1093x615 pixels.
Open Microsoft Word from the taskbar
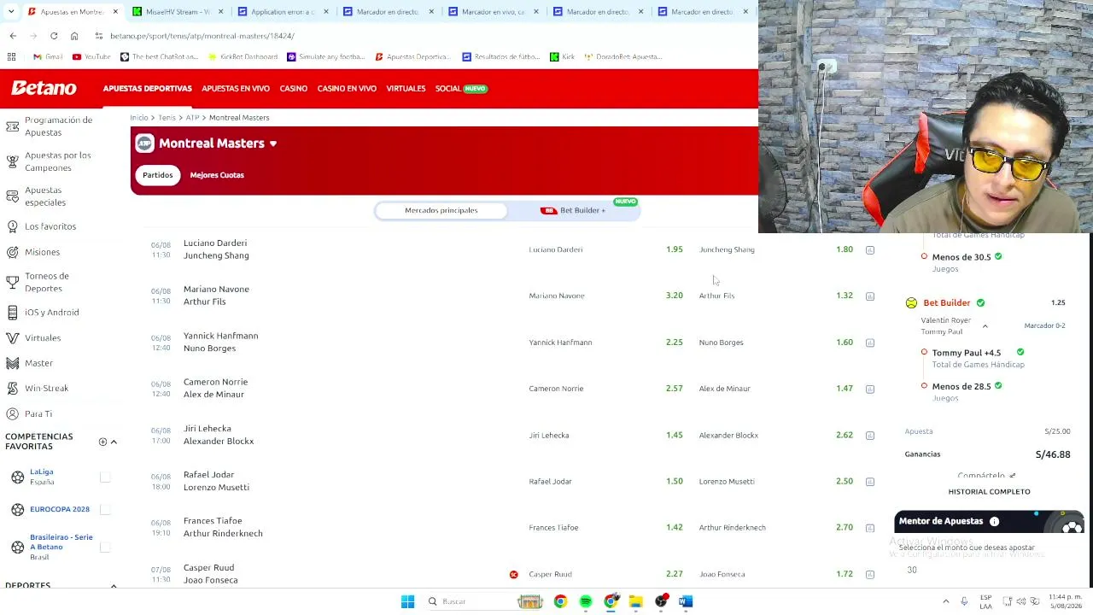(x=685, y=601)
